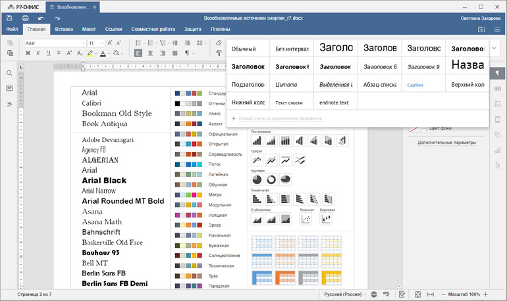
Task: Click the spell check icon in the status bar
Action: click(388, 294)
